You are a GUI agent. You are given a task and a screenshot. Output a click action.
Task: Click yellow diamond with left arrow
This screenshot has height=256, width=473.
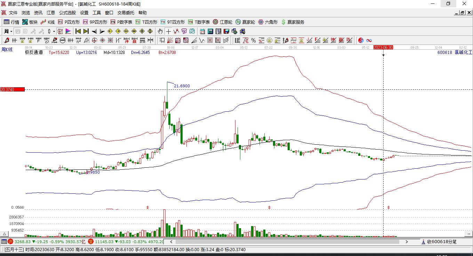110,31
